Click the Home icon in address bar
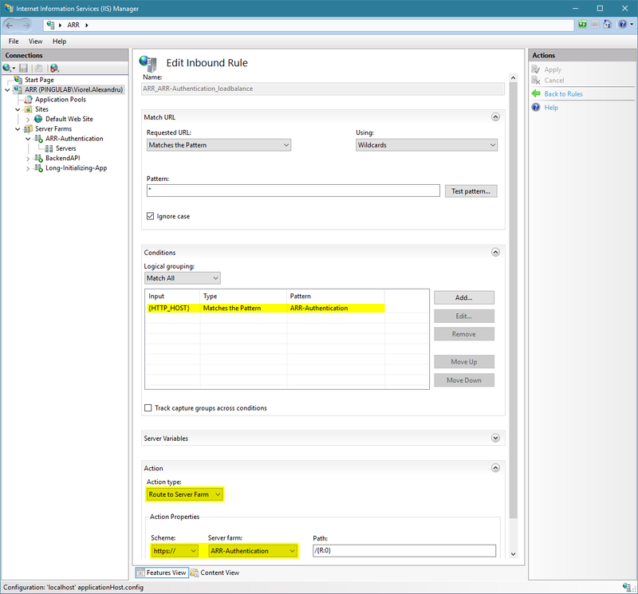Image resolution: width=638 pixels, height=594 pixels. 607,25
